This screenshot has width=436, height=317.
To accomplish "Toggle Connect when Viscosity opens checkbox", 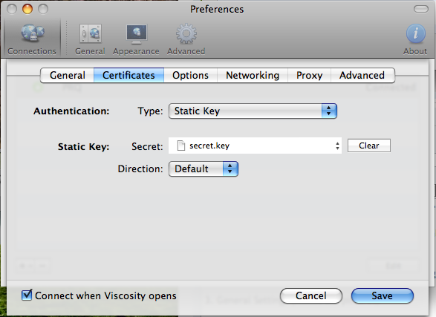I will pos(27,295).
